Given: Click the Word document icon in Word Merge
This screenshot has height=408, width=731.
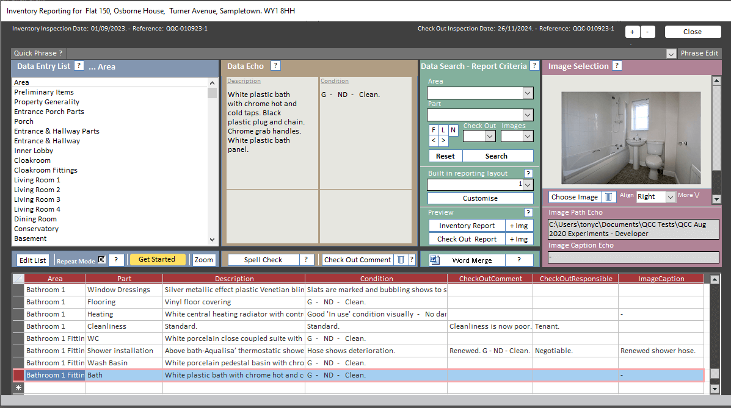Looking at the screenshot, I should 434,260.
